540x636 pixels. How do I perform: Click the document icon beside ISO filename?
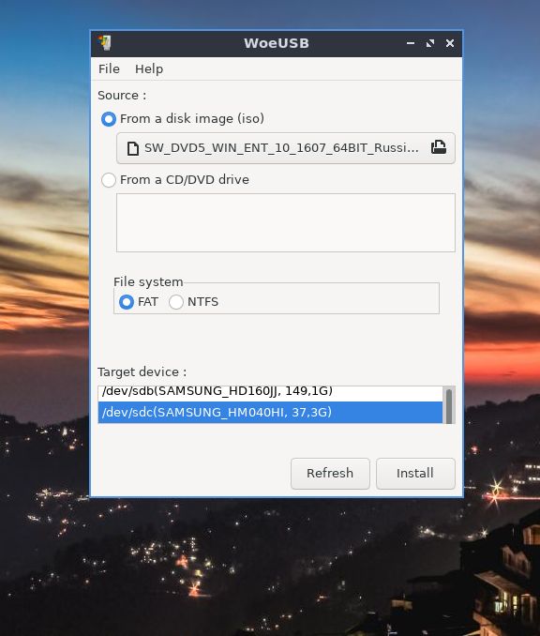(132, 148)
